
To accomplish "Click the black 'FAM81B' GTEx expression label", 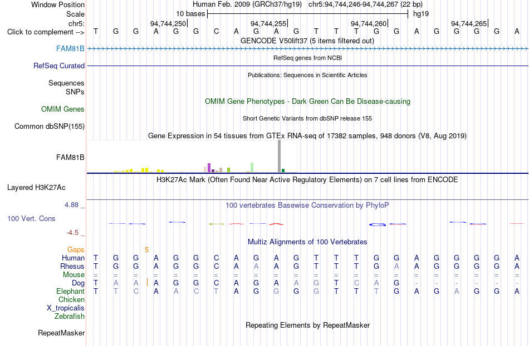I will pos(70,158).
